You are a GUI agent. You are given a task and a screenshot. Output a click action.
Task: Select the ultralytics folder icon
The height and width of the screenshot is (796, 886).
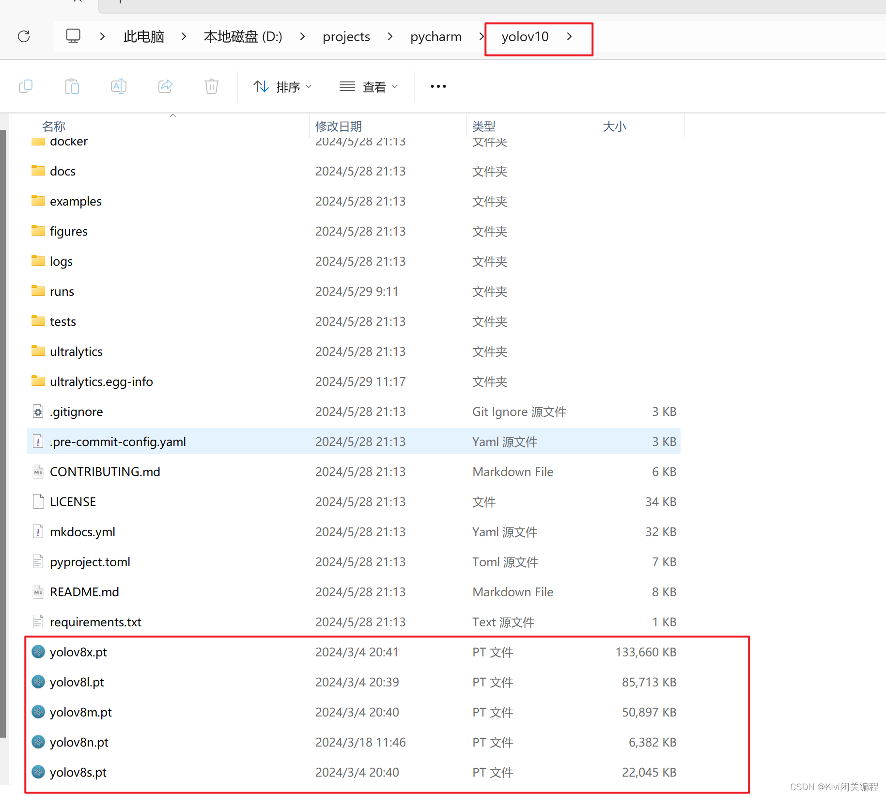coord(38,351)
